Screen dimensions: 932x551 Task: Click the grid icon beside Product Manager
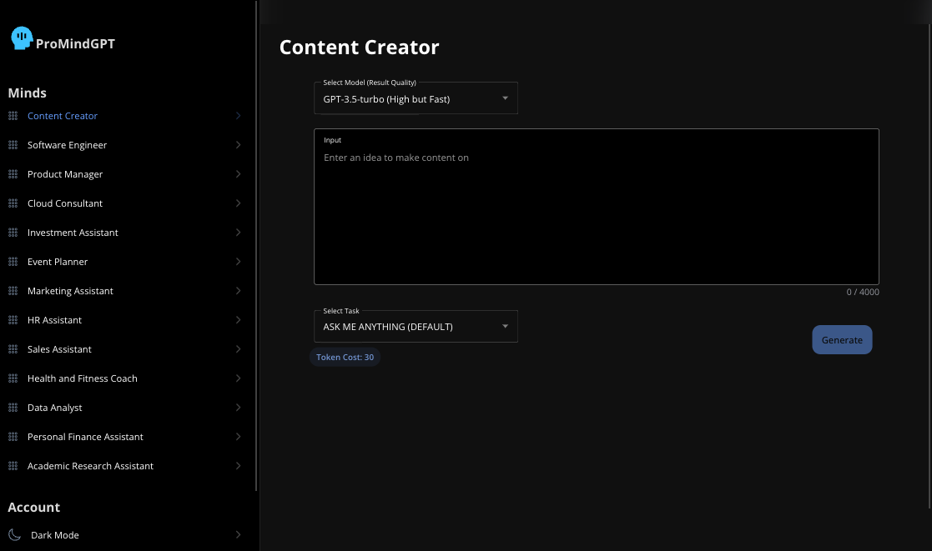13,174
